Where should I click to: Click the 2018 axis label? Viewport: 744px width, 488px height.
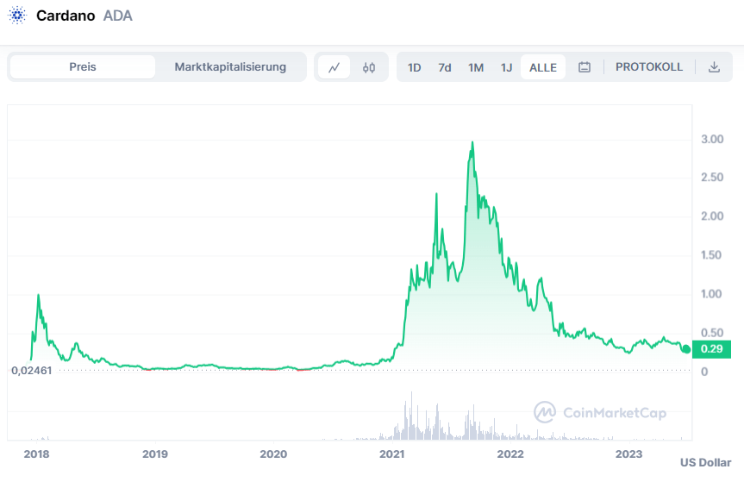point(36,454)
